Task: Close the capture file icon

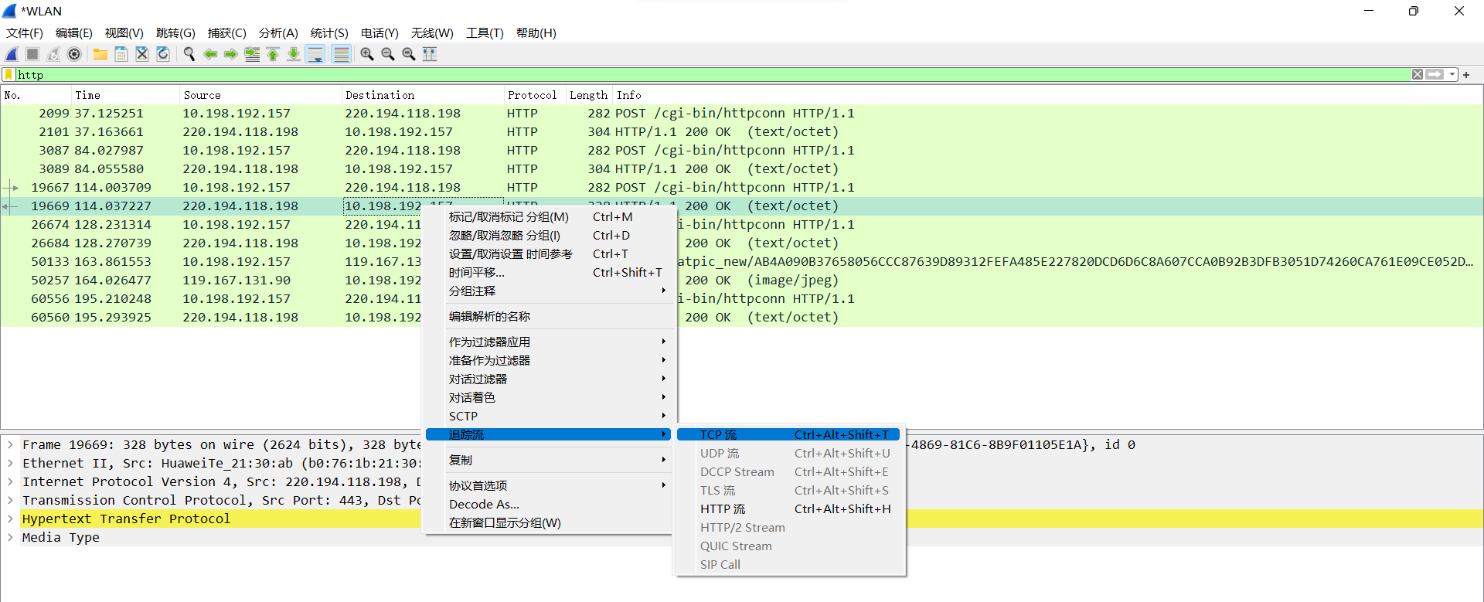Action: tap(142, 54)
